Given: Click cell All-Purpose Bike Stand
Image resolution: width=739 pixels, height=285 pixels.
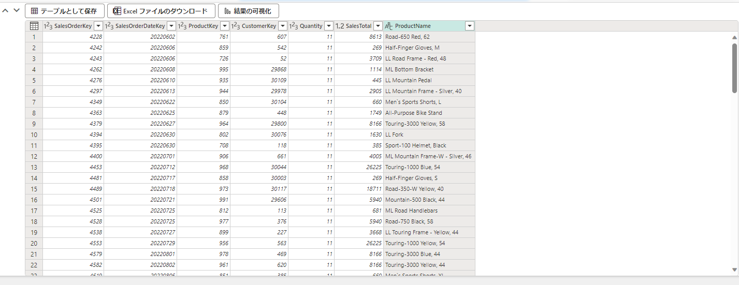Looking at the screenshot, I should click(429, 113).
